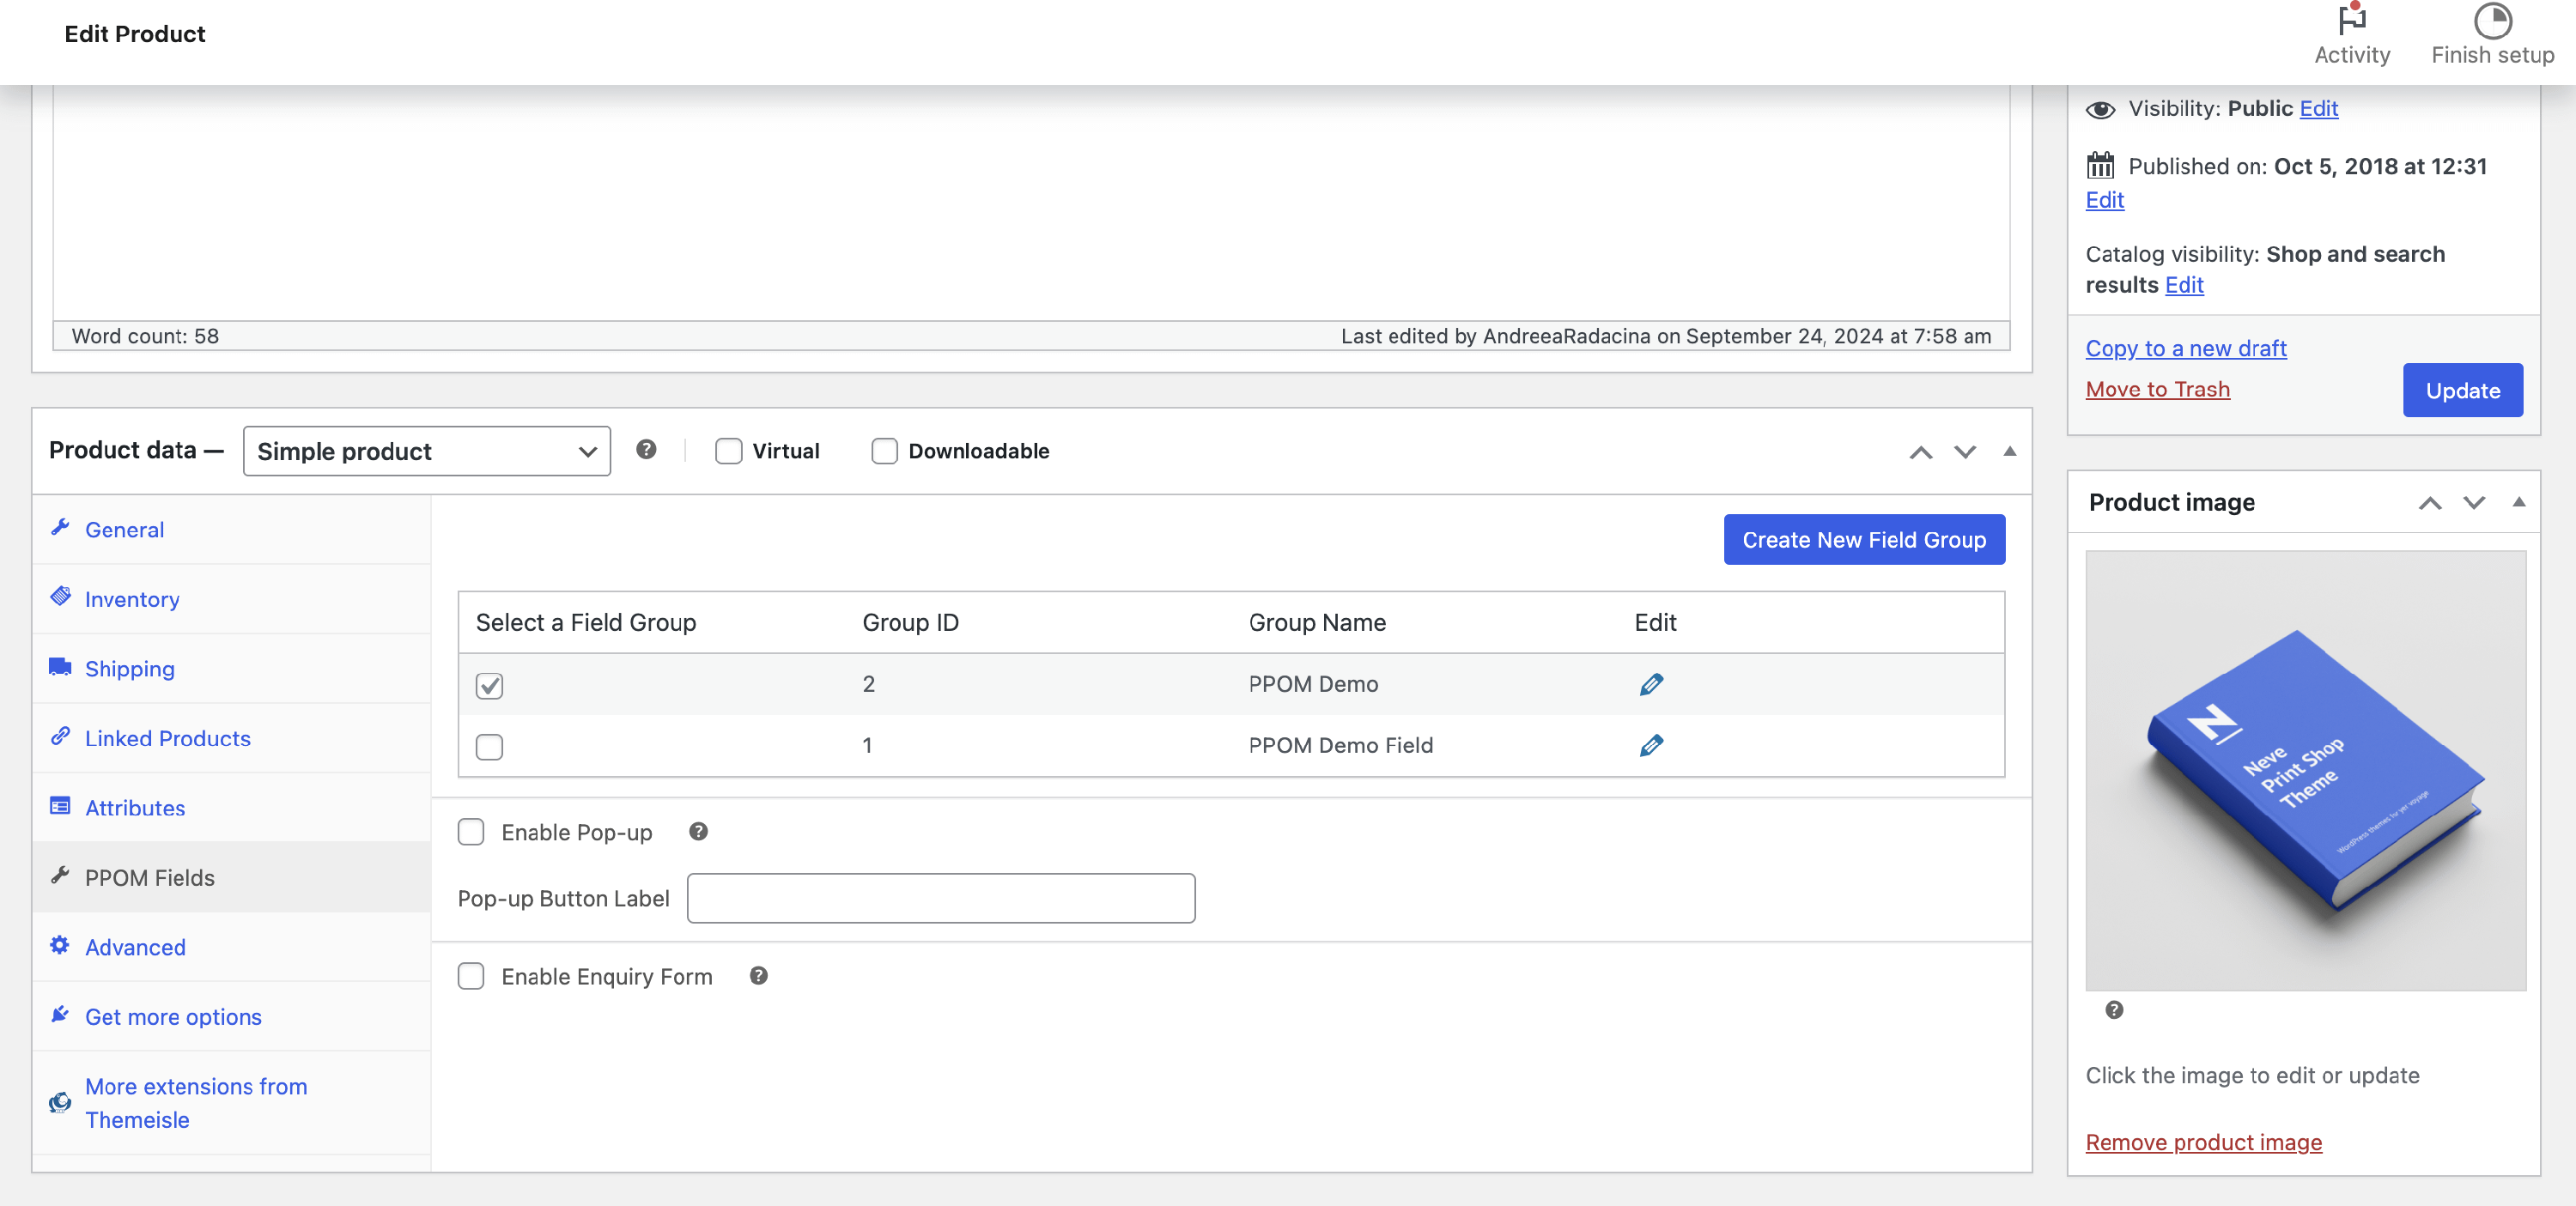This screenshot has height=1206, width=2576.
Task: Collapse the Product data panel triangle
Action: (x=2009, y=452)
